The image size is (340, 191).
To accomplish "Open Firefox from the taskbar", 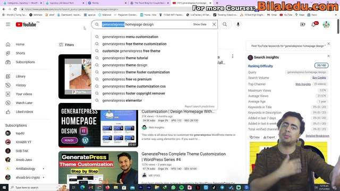I will point(107,187).
